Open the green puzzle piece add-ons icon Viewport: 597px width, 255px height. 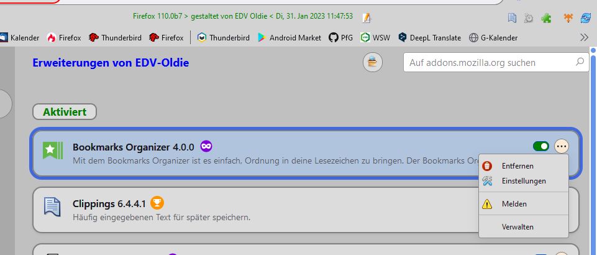[546, 17]
